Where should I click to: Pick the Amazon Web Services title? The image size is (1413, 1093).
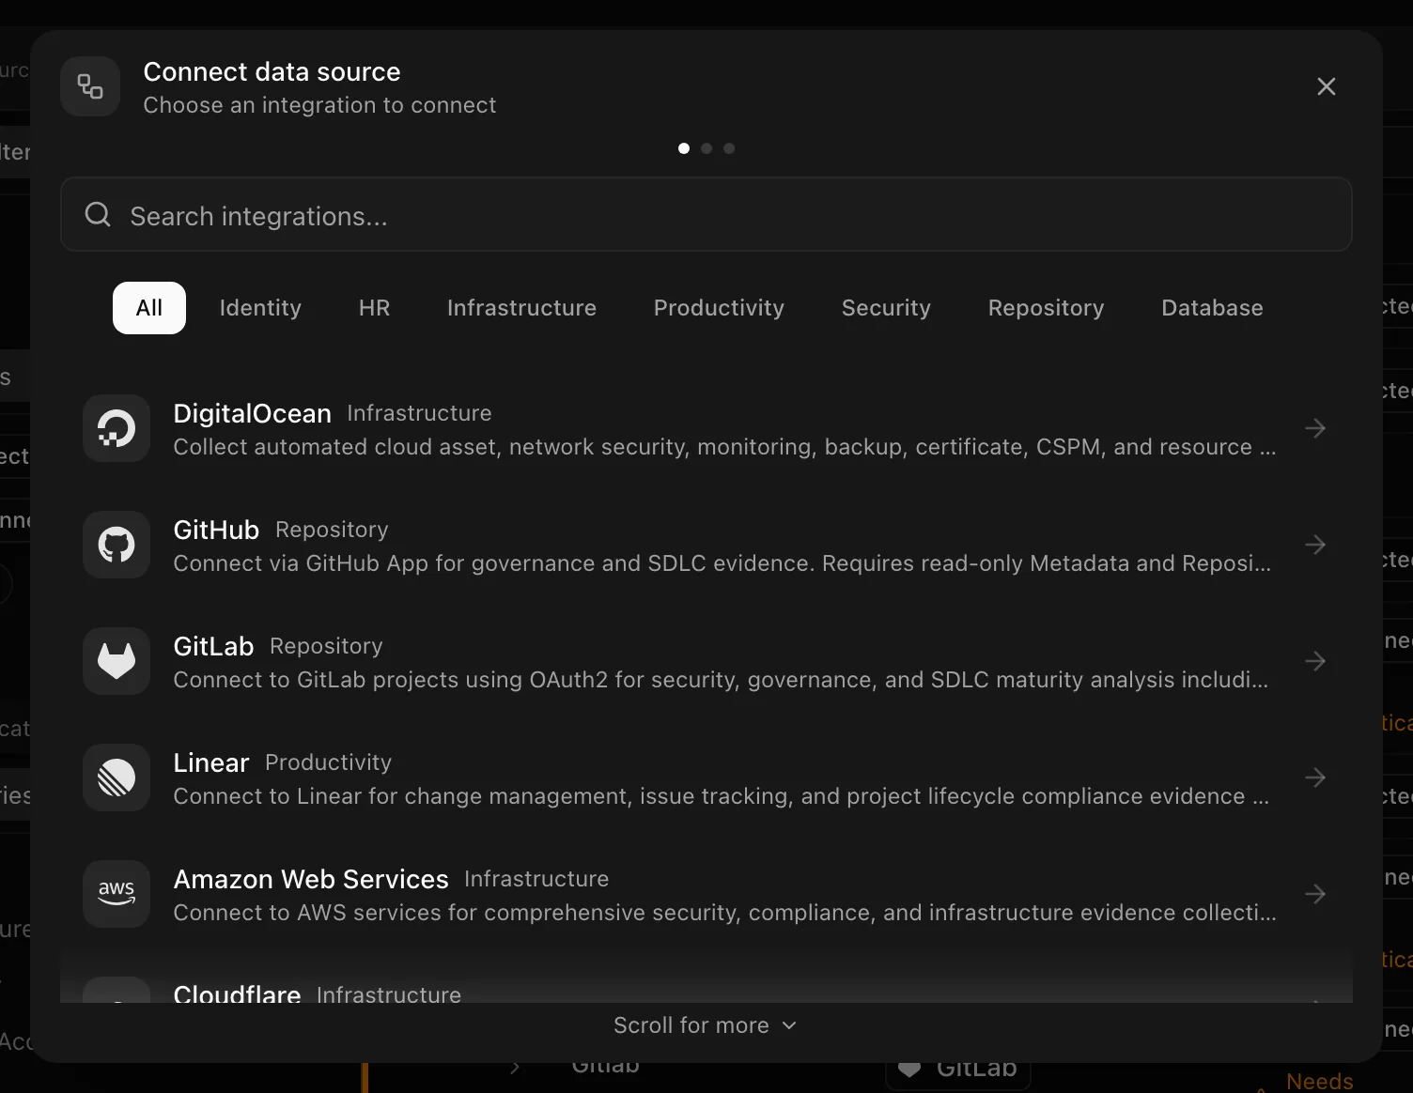[311, 879]
